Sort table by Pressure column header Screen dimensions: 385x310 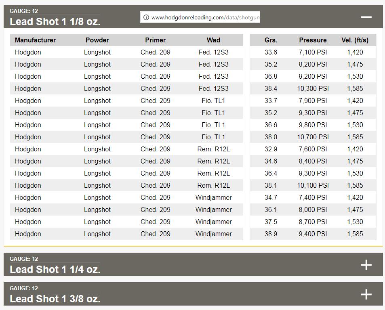(x=313, y=40)
